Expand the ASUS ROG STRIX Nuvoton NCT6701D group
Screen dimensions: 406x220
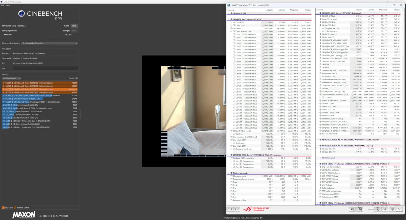tap(317, 140)
